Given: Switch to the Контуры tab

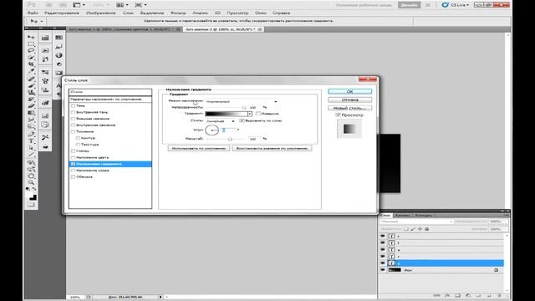Looking at the screenshot, I should pyautogui.click(x=424, y=216).
